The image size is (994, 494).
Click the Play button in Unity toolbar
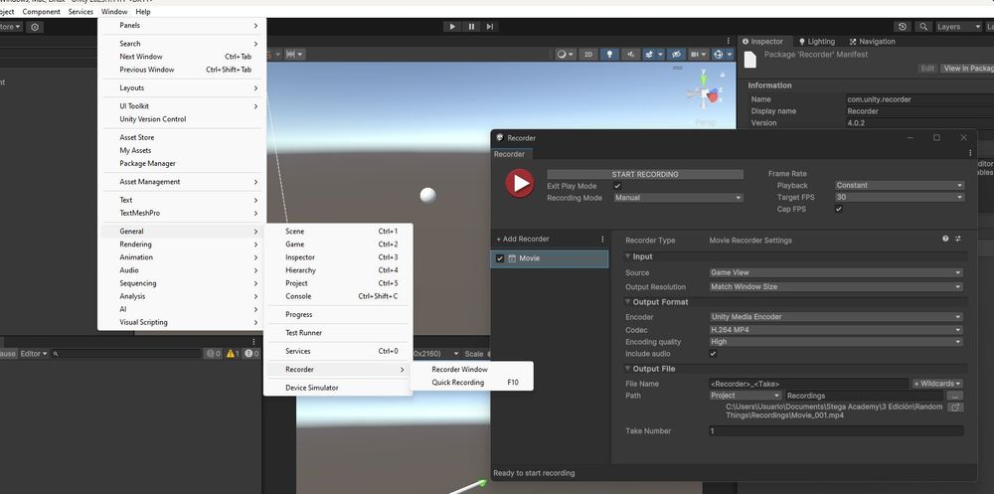(452, 27)
